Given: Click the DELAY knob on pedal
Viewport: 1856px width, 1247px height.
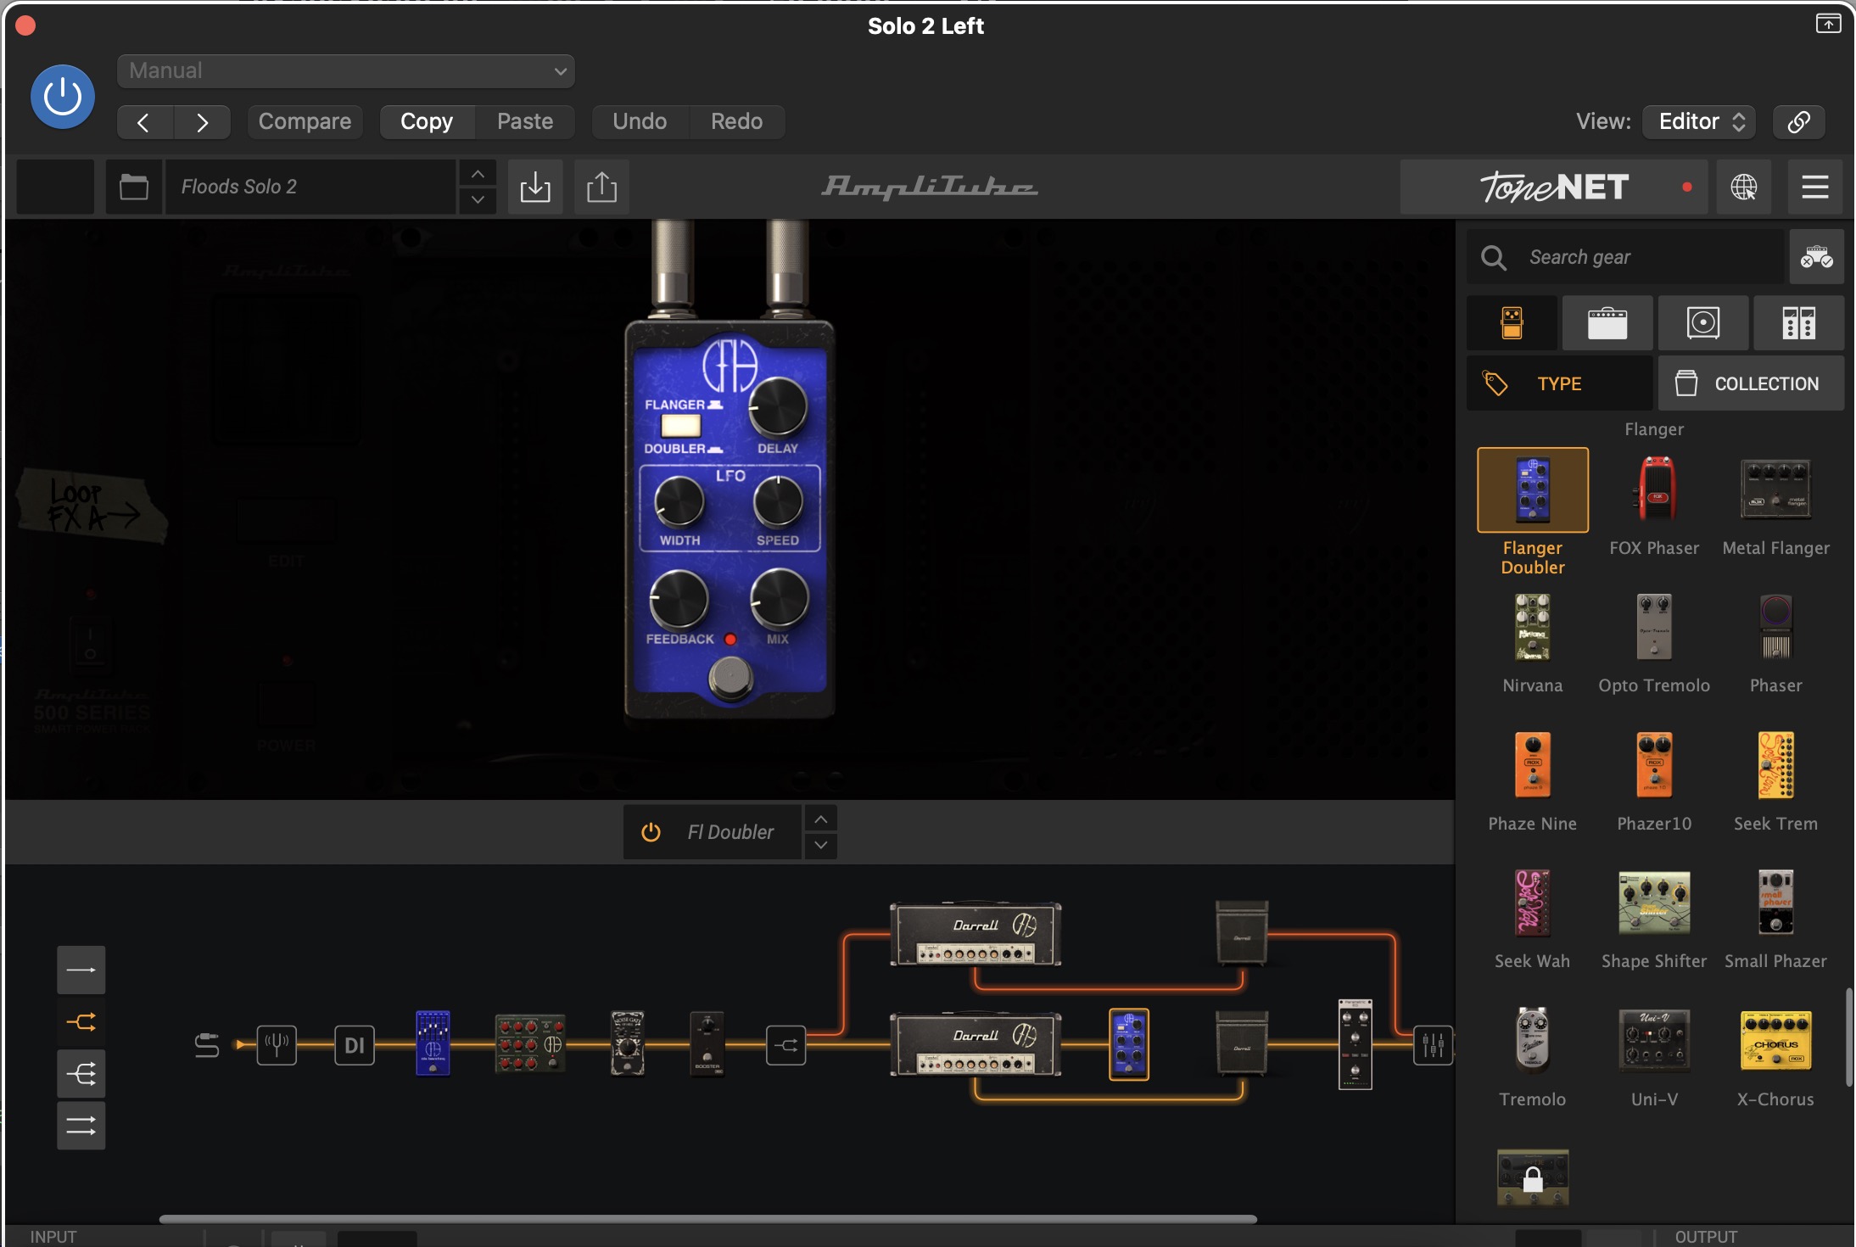Looking at the screenshot, I should click(777, 407).
